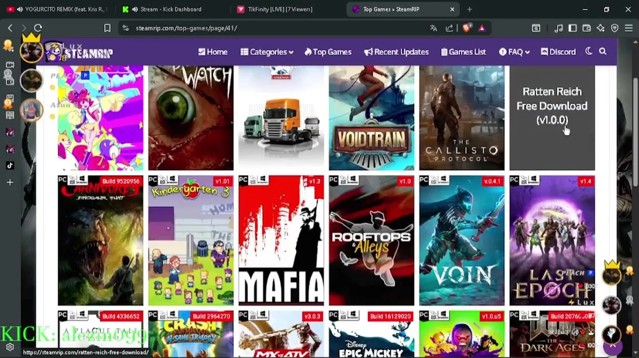
Task: Open the Kindergarten 3 game card
Action: tap(191, 240)
